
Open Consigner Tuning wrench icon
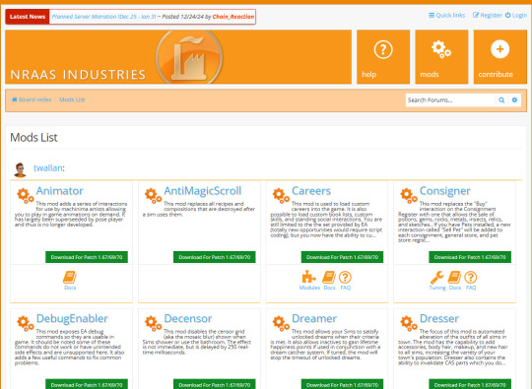437,278
